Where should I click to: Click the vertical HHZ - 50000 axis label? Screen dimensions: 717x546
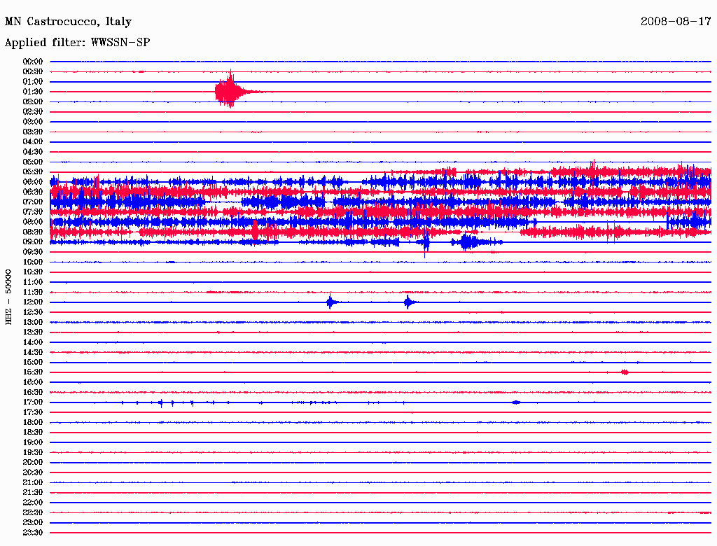tap(8, 297)
